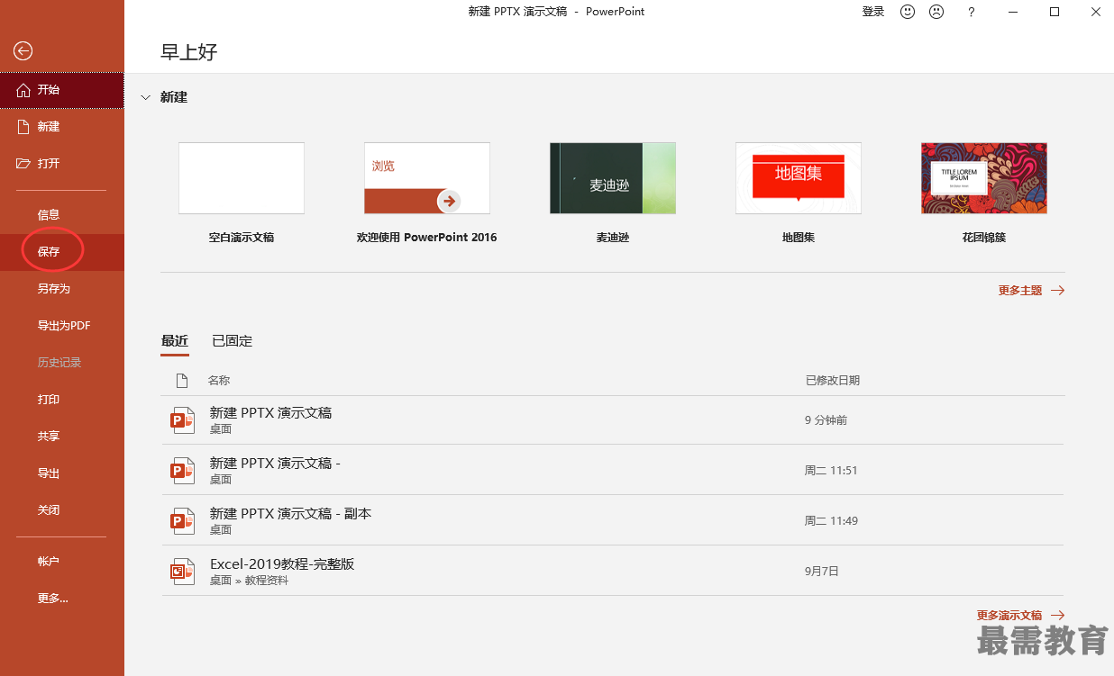Select the 麦迪逊 theme thumbnail
The image size is (1114, 676).
pos(613,178)
